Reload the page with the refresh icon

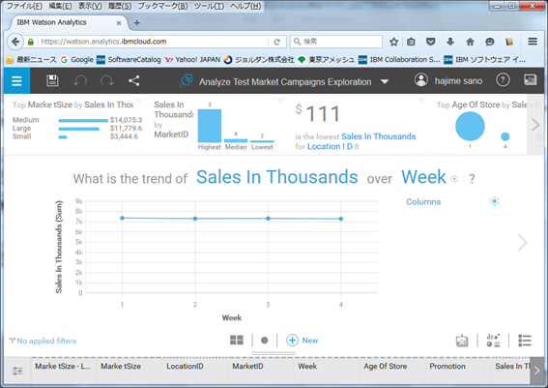(276, 42)
